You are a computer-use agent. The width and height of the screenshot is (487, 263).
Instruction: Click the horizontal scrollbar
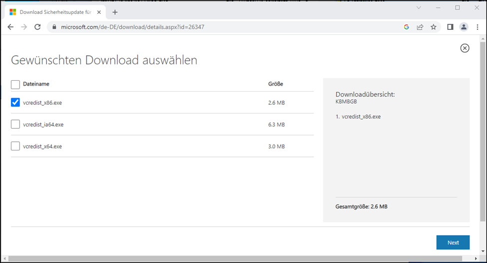tap(235, 259)
